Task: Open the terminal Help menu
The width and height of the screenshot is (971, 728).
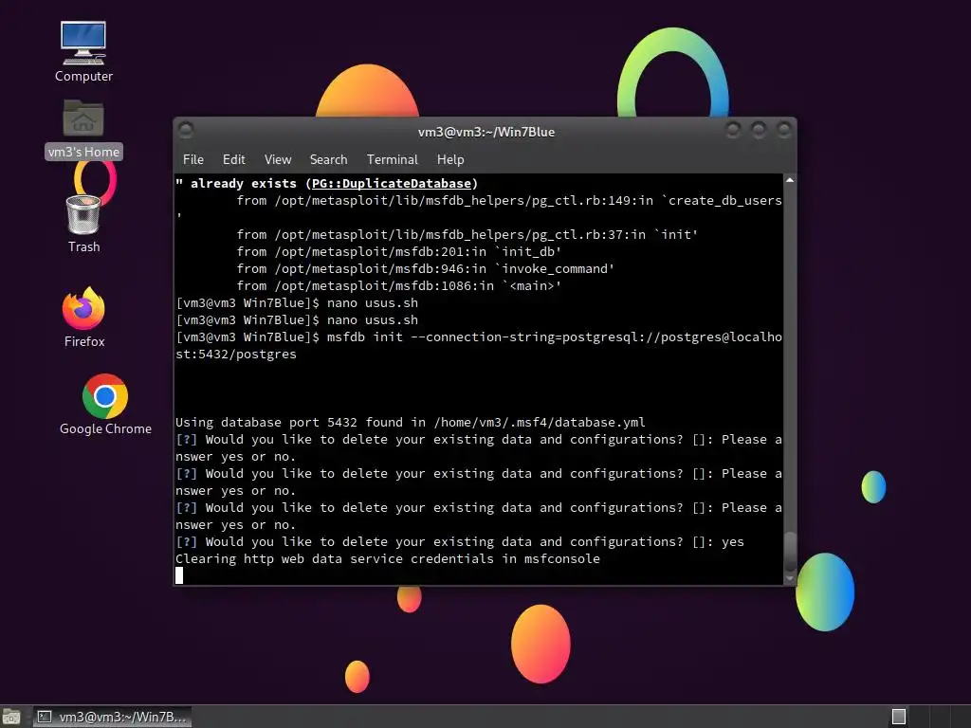Action: coord(450,159)
